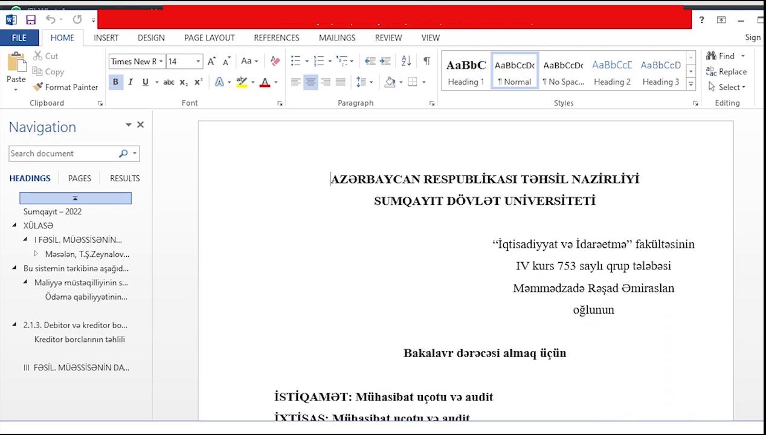Click the Save icon in quick access toolbar
Screen dimensions: 766x435
(31, 20)
